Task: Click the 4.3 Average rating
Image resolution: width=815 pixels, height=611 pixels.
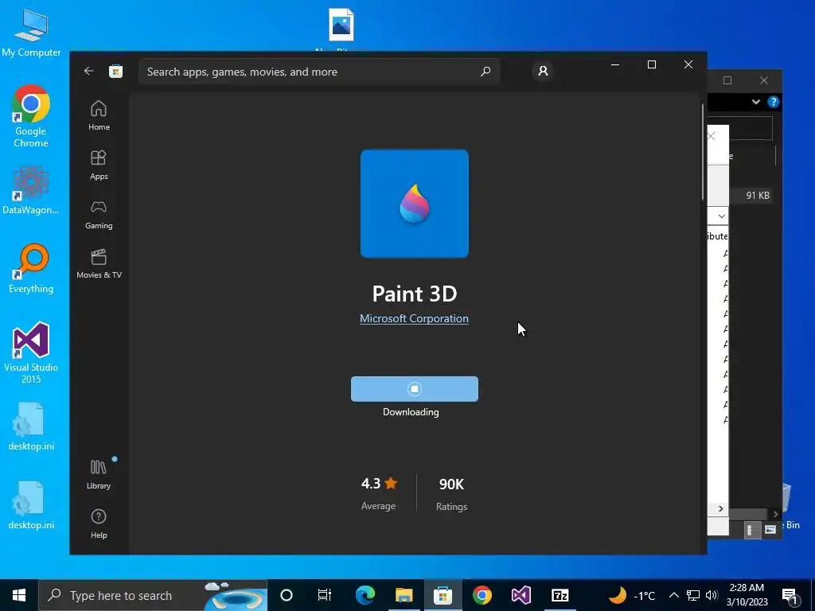Action: coord(379,492)
